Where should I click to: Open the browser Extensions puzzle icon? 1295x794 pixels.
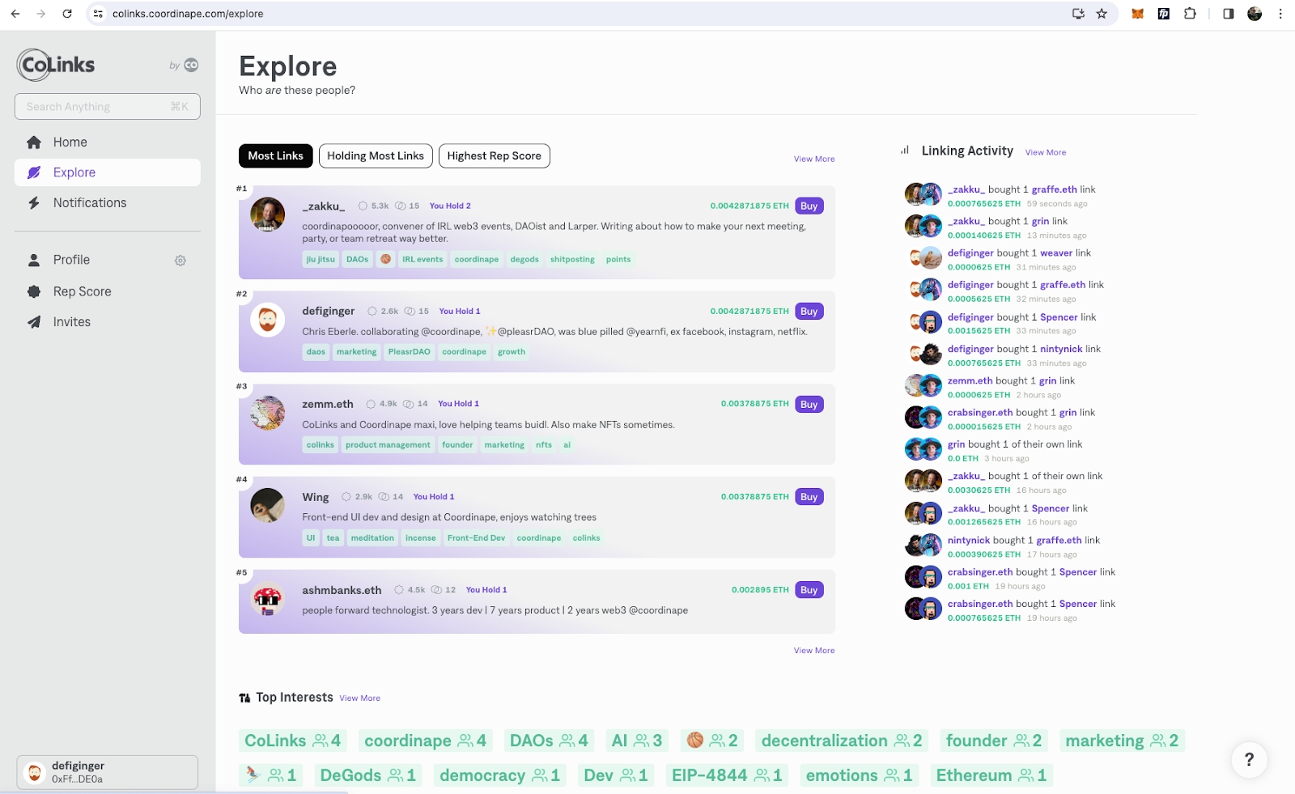pyautogui.click(x=1190, y=14)
